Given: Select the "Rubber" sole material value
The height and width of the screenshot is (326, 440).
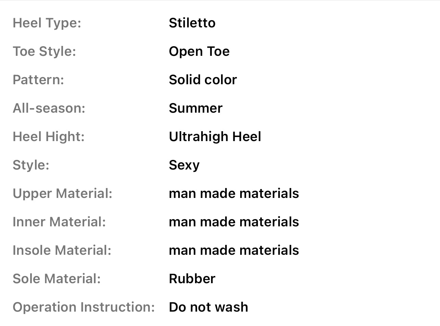Looking at the screenshot, I should pyautogui.click(x=192, y=279).
